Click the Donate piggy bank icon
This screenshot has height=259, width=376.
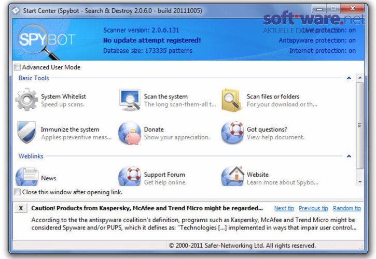[x=130, y=133]
